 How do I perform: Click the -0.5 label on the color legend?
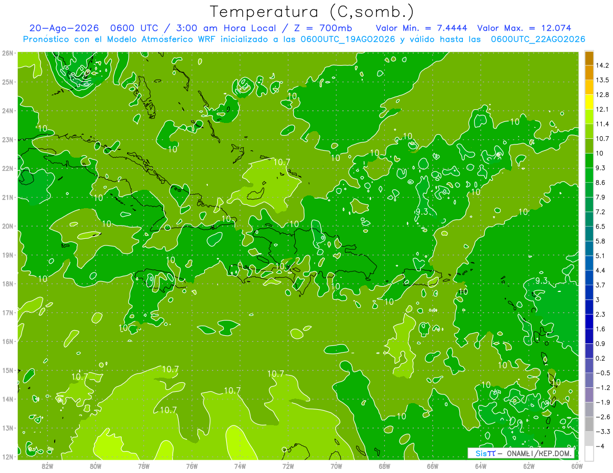(x=603, y=373)
